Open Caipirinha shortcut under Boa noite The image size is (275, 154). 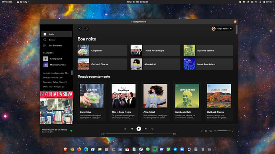coord(102,50)
